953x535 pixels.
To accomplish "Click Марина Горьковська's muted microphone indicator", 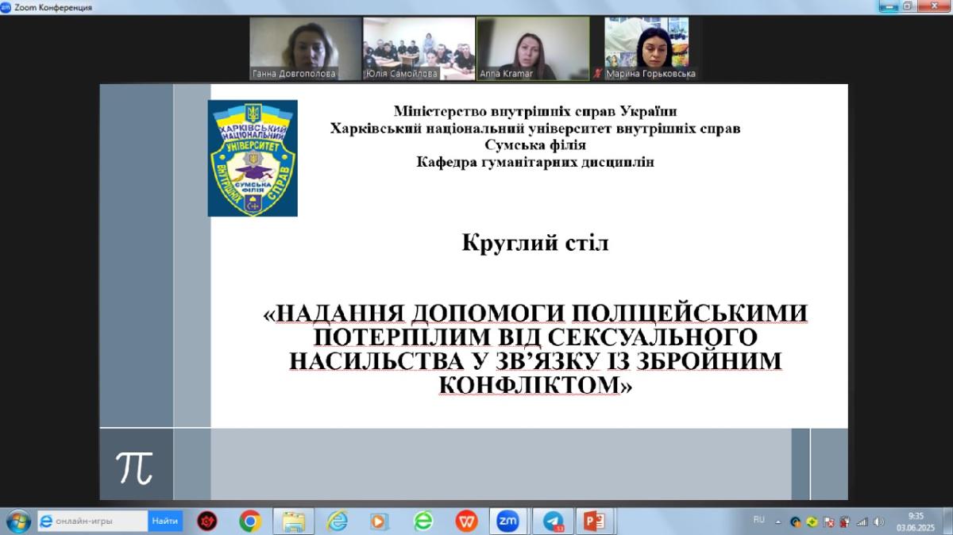I will click(598, 74).
